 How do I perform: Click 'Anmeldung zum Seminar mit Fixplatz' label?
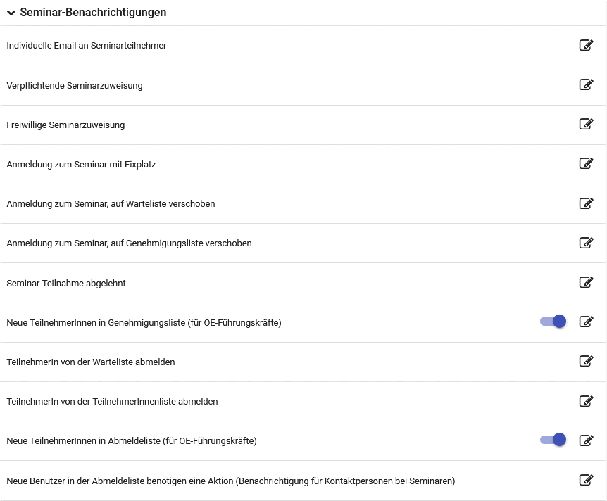point(81,165)
